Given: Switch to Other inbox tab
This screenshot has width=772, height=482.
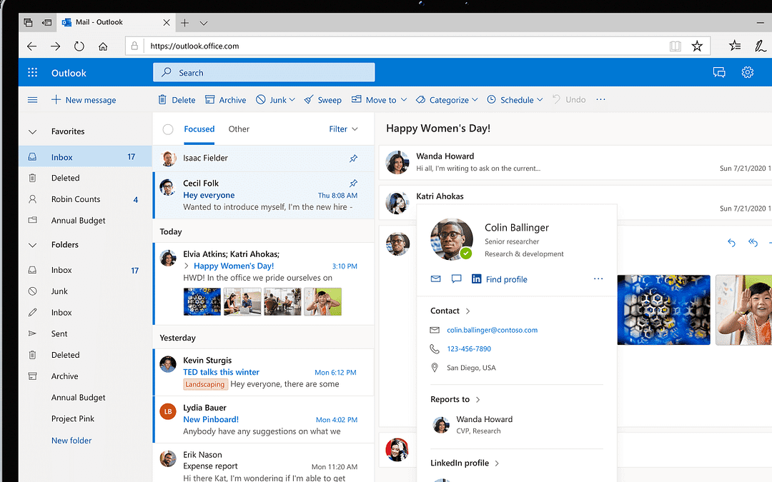Looking at the screenshot, I should point(239,129).
